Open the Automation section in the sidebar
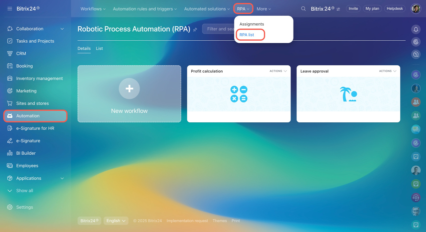The height and width of the screenshot is (232, 426). click(x=35, y=116)
